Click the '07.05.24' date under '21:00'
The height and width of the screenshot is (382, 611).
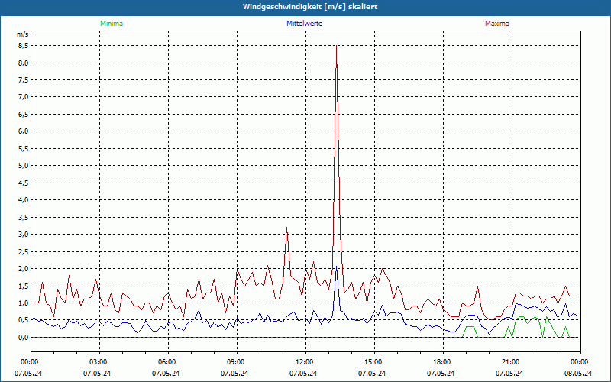509,373
